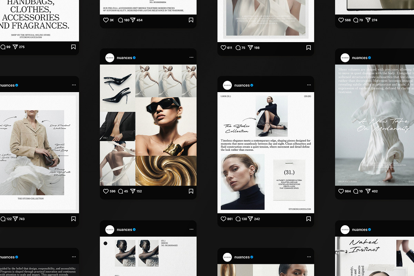The width and height of the screenshot is (414, 276).
Task: Open more options on bottom post below Look 31
Action: coord(308,257)
